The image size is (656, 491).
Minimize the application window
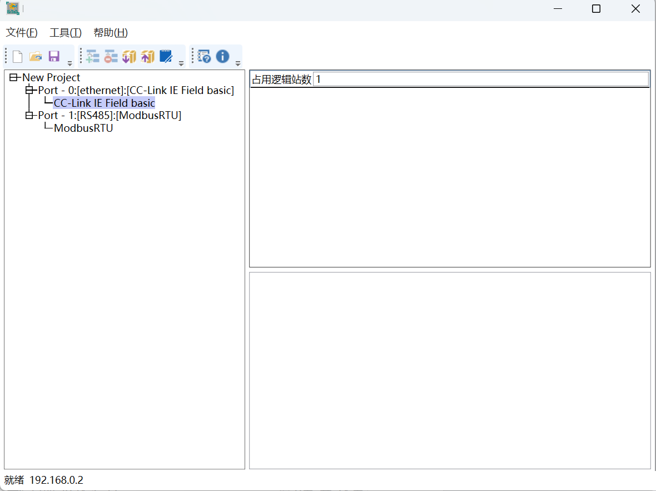558,8
